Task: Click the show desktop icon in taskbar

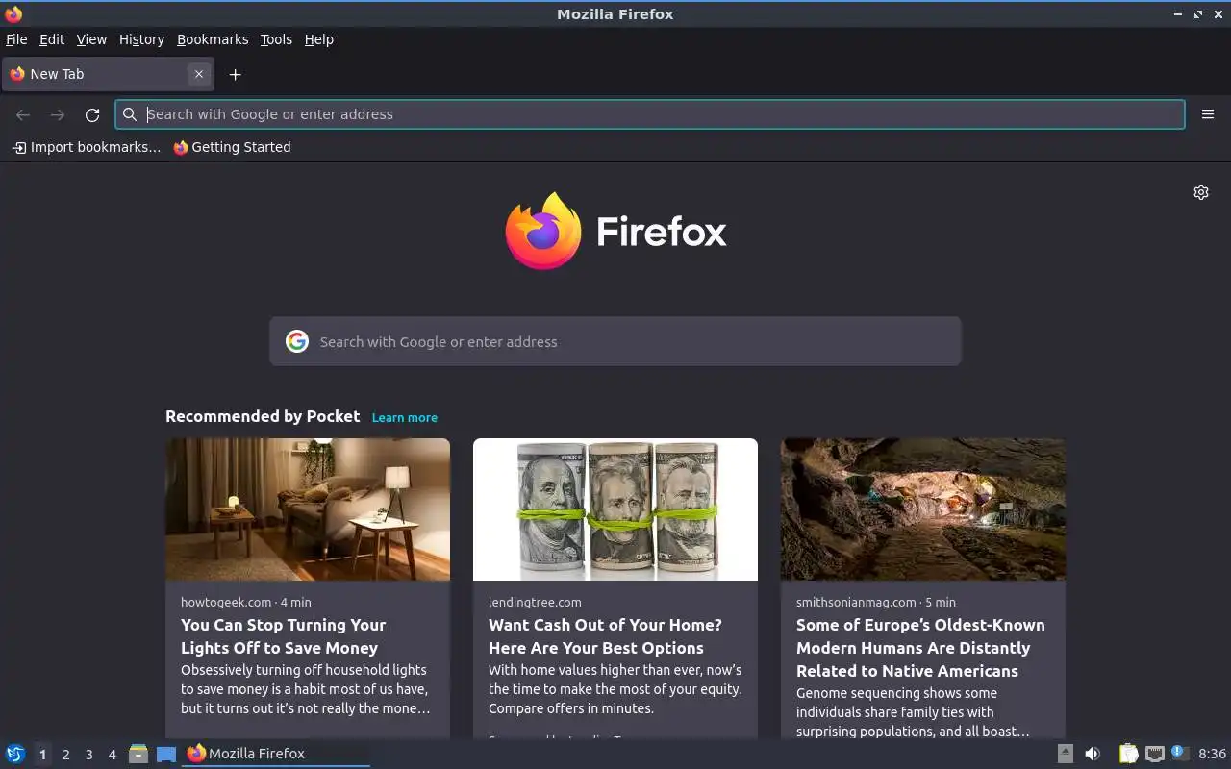Action: pyautogui.click(x=165, y=754)
